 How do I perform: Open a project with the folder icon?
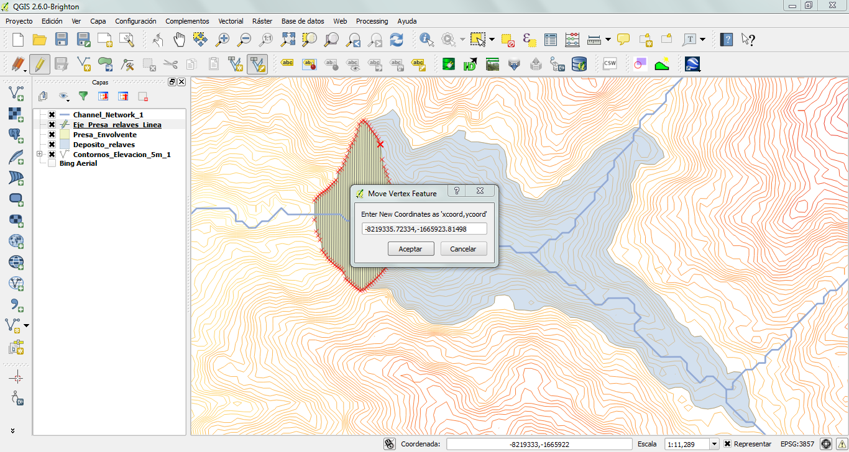(x=40, y=40)
